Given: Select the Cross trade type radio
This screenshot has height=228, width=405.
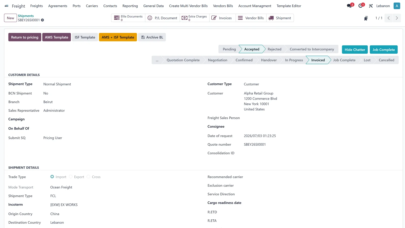Looking at the screenshot, I should point(88,177).
